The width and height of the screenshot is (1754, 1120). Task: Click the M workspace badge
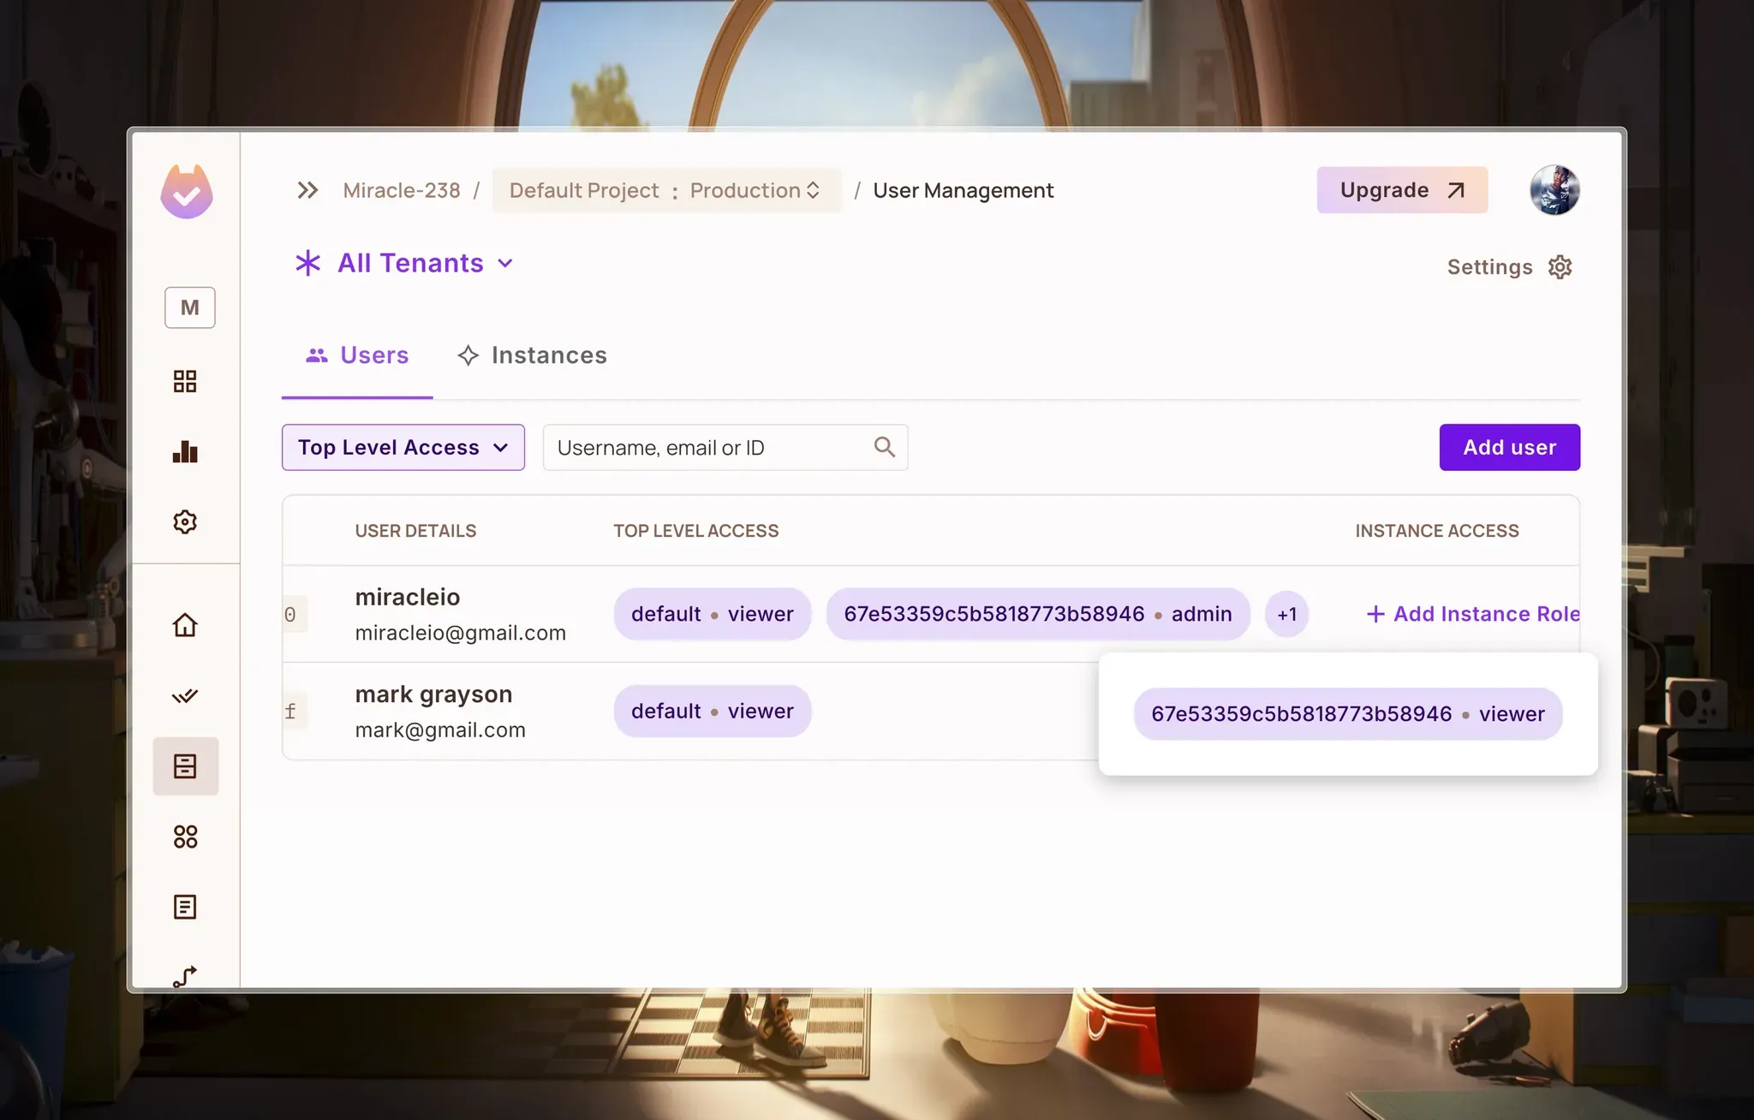pyautogui.click(x=189, y=307)
